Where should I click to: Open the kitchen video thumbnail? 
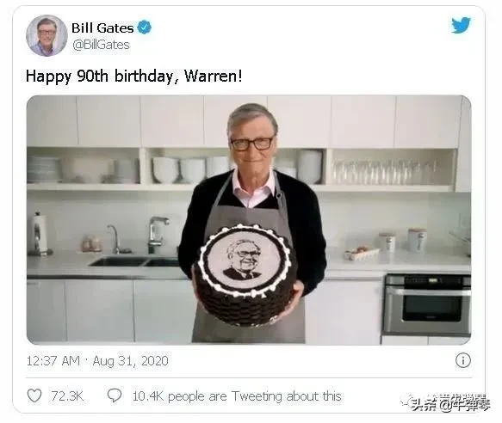pyautogui.click(x=249, y=220)
